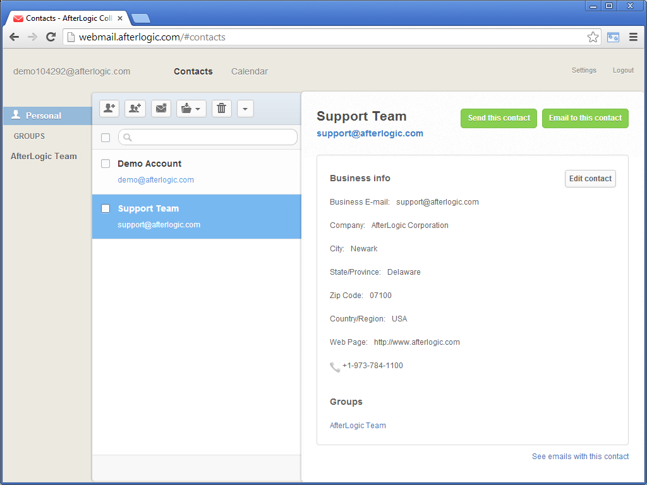The width and height of the screenshot is (647, 485).
Task: Click the Send this contact button
Action: [x=499, y=118]
